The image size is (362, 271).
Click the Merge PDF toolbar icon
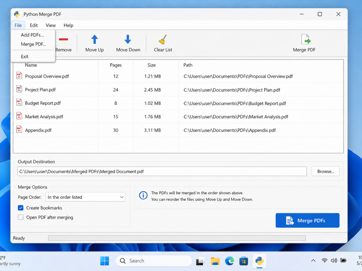point(306,39)
